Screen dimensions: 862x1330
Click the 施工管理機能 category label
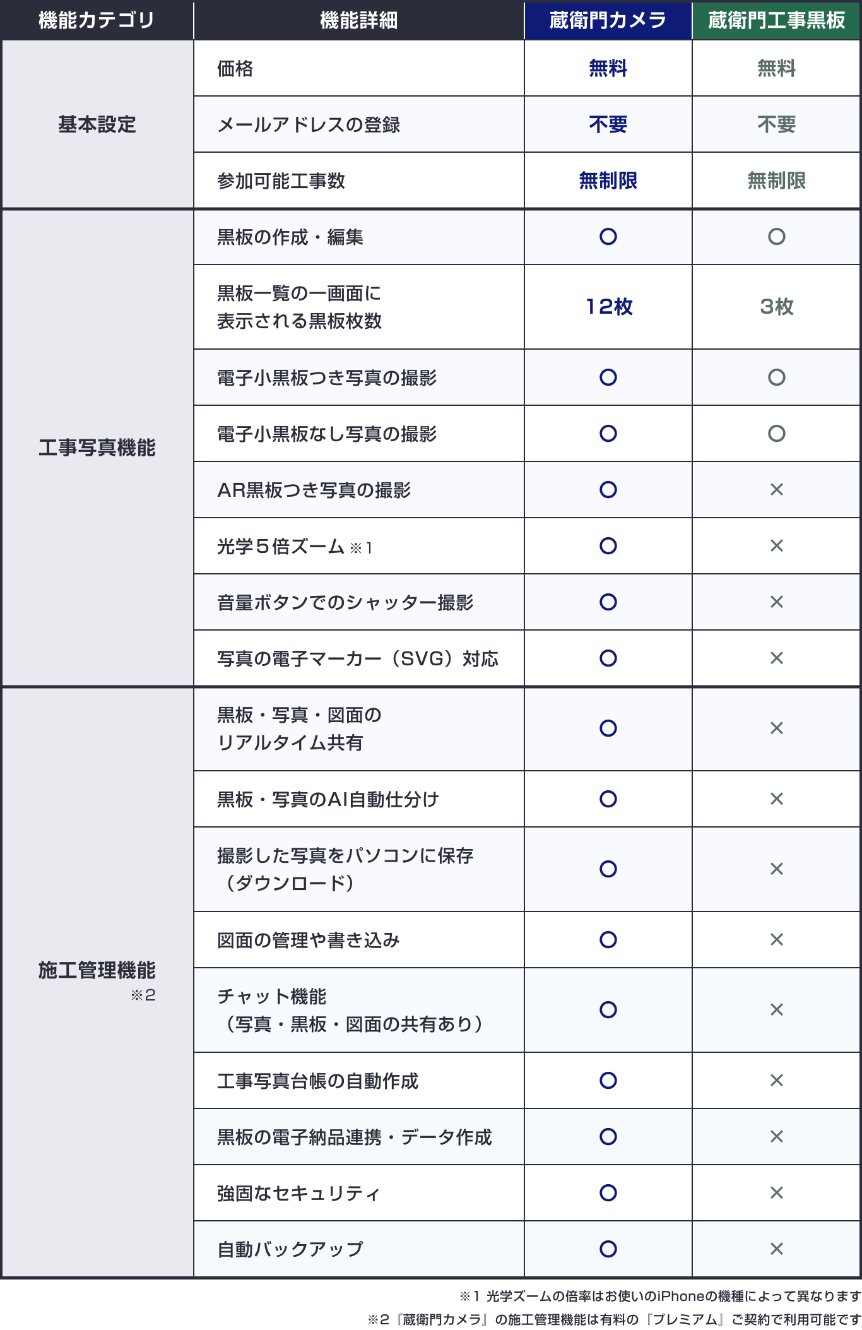[x=97, y=971]
